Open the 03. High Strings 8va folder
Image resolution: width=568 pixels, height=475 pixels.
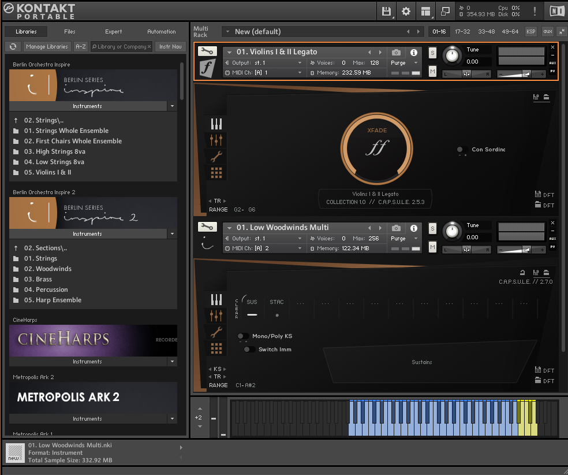pos(54,151)
